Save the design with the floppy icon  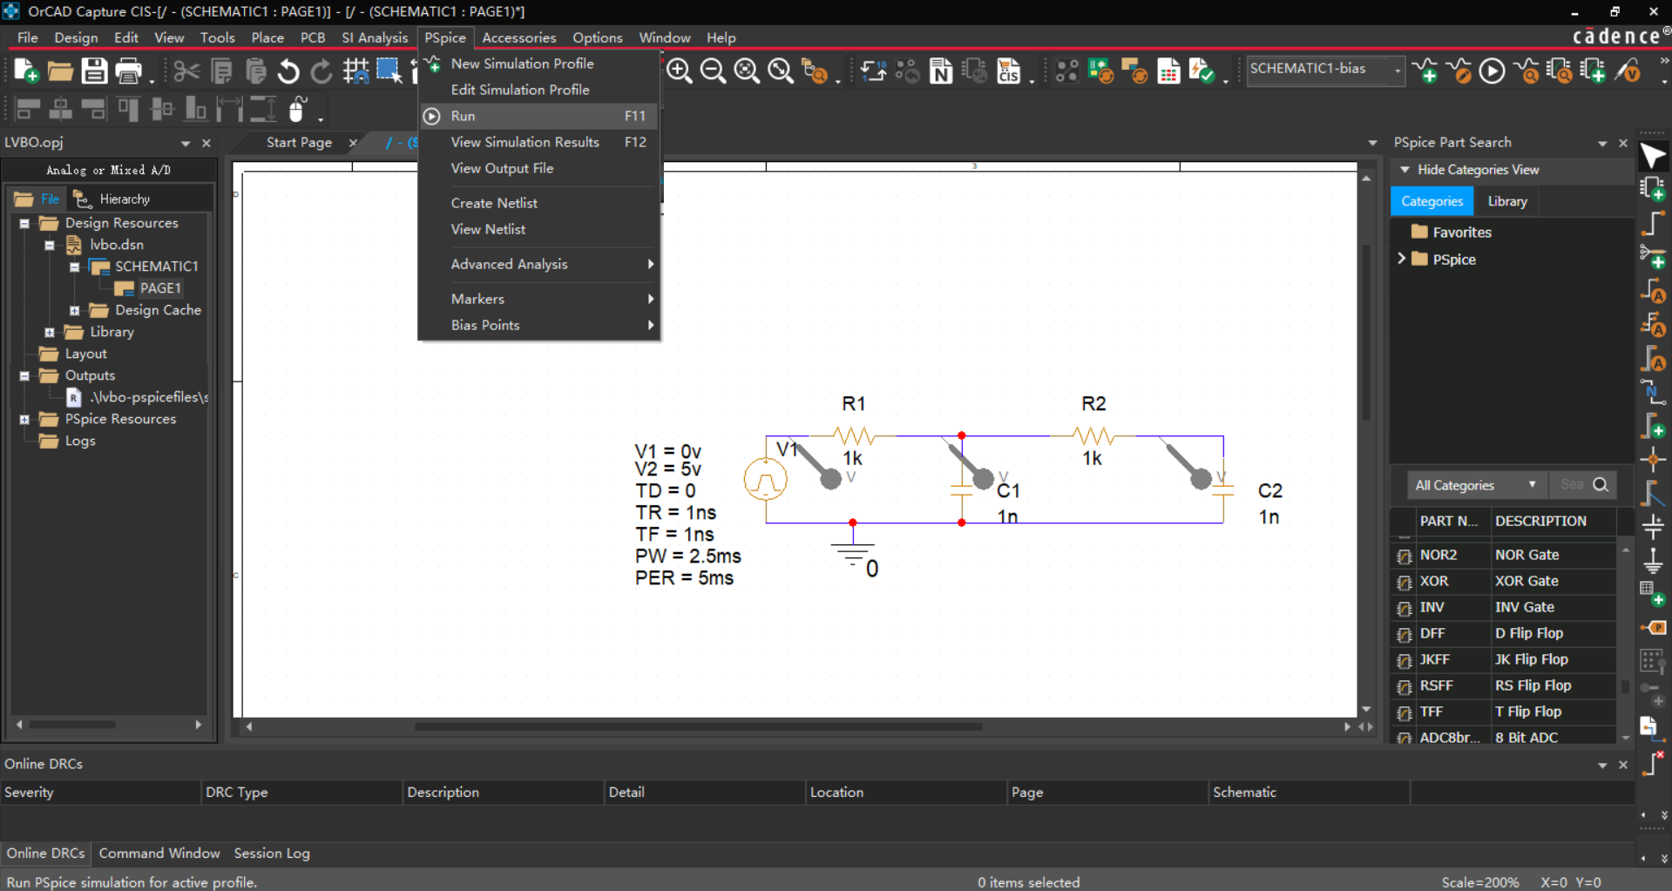[x=94, y=71]
